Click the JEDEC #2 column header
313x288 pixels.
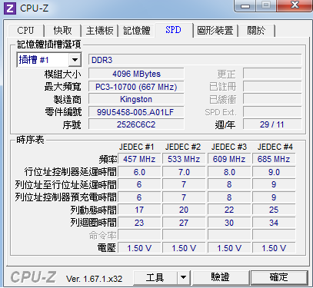[183, 147]
